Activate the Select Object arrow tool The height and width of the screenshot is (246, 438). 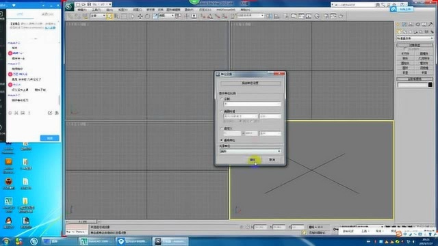point(109,16)
